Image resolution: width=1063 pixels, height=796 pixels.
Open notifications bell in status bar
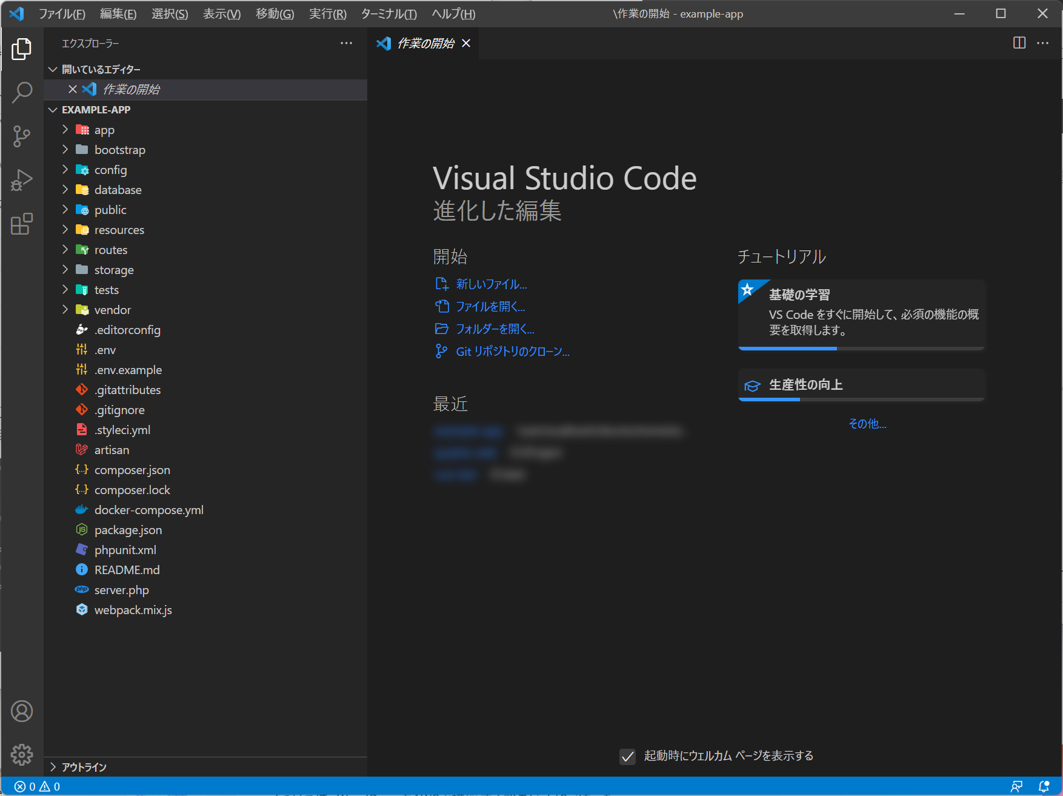[x=1044, y=786]
